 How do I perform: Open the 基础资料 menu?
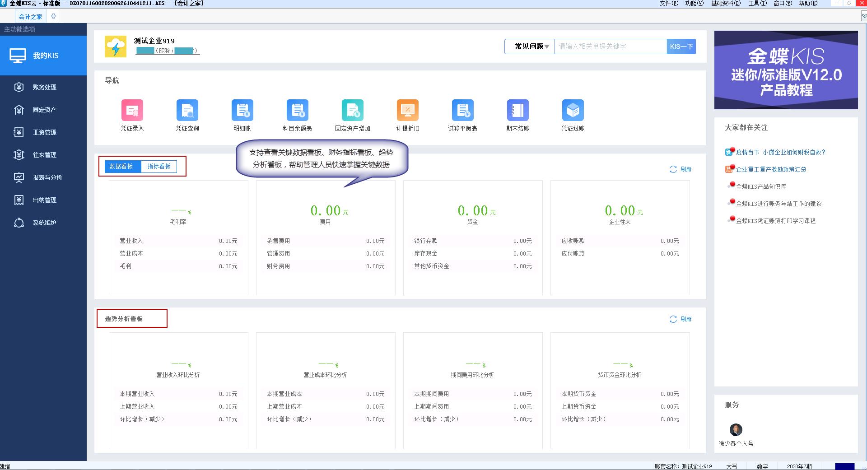[x=726, y=3]
